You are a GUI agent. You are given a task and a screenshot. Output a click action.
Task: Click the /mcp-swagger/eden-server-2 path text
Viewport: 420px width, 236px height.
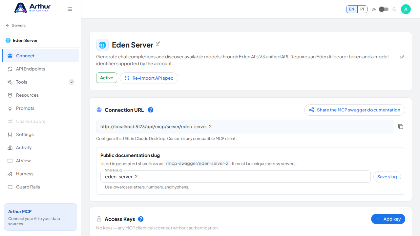pyautogui.click(x=197, y=164)
